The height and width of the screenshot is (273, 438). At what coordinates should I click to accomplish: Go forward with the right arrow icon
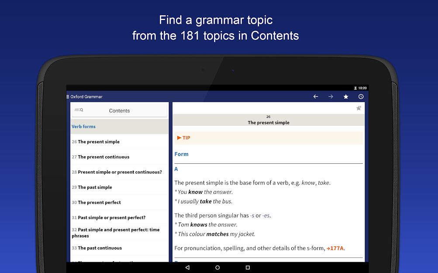click(331, 97)
